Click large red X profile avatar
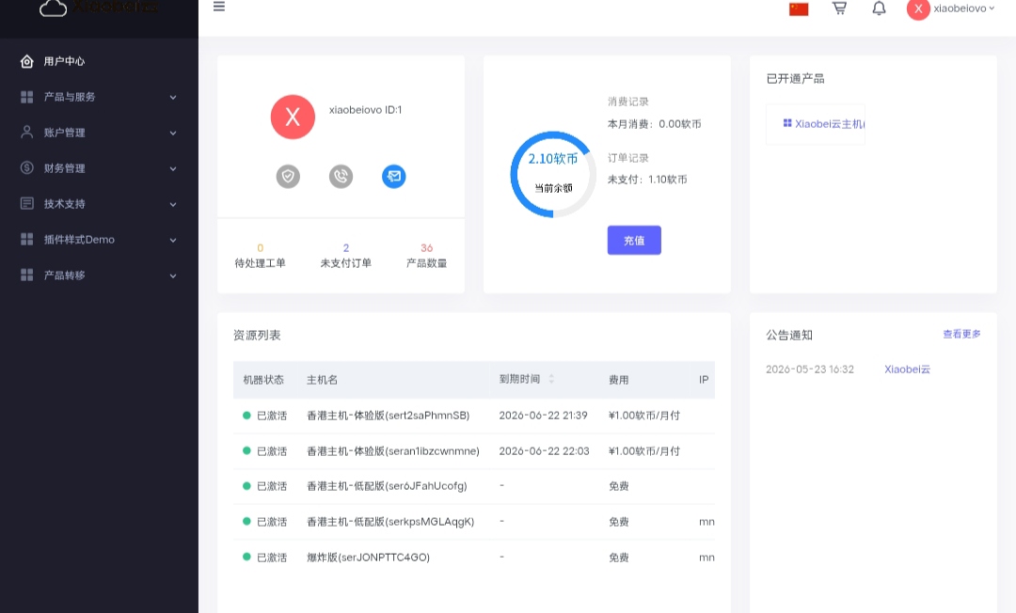The height and width of the screenshot is (613, 1016). coord(293,118)
